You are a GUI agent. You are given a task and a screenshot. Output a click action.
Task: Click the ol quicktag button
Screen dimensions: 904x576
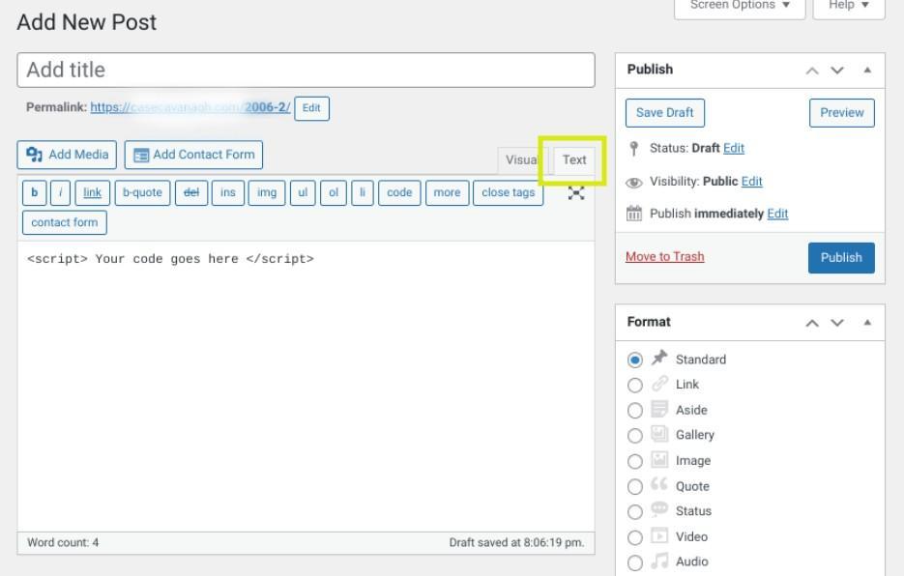coord(334,192)
